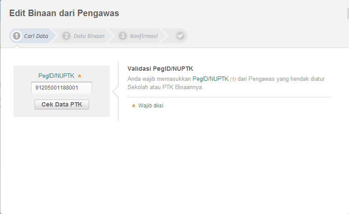Click the orange footnote marker (1)

click(x=233, y=79)
